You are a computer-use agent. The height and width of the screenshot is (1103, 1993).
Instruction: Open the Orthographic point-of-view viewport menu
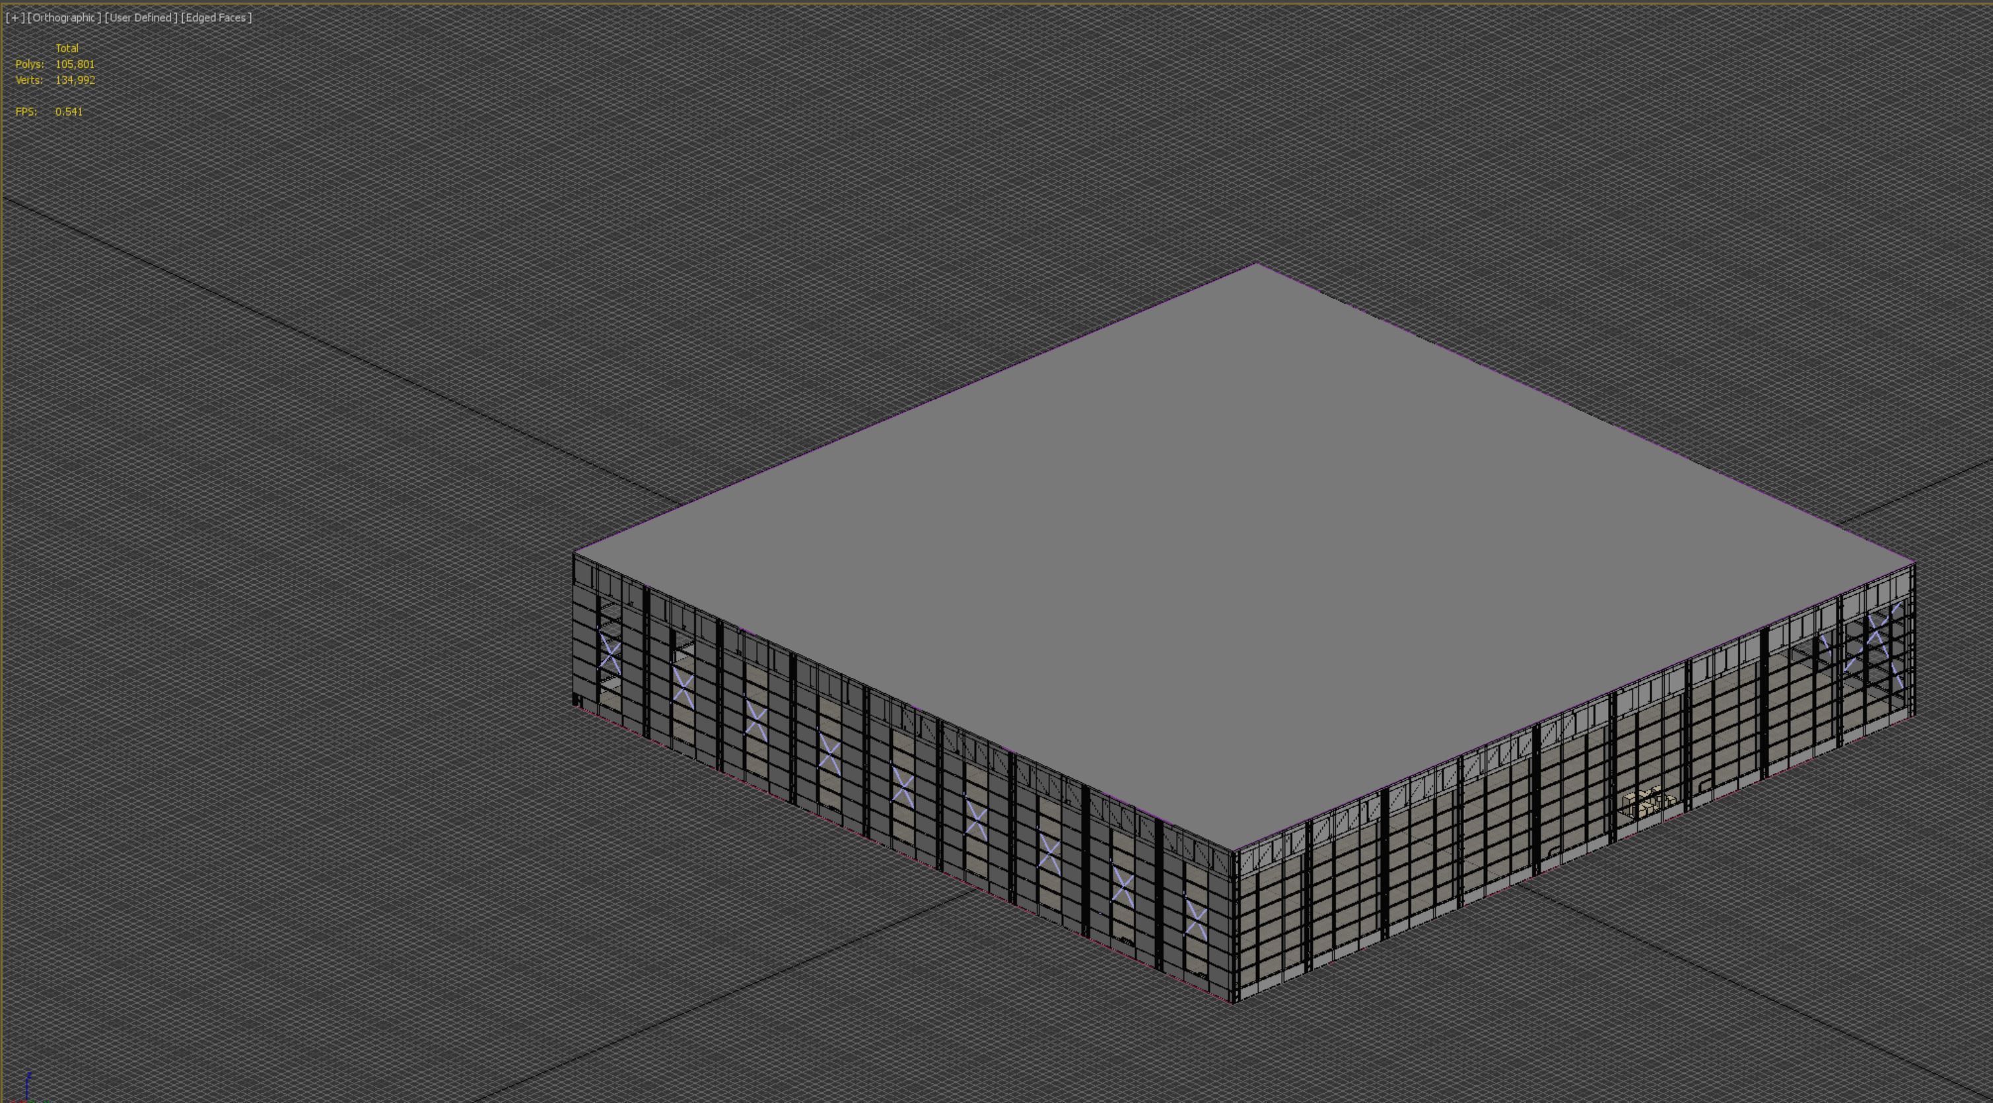(64, 18)
